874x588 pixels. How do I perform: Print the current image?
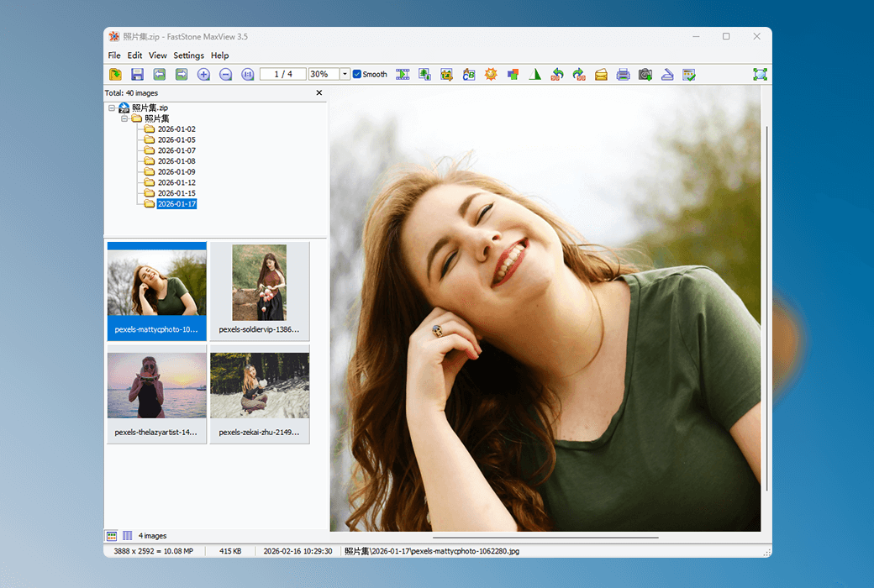(622, 74)
